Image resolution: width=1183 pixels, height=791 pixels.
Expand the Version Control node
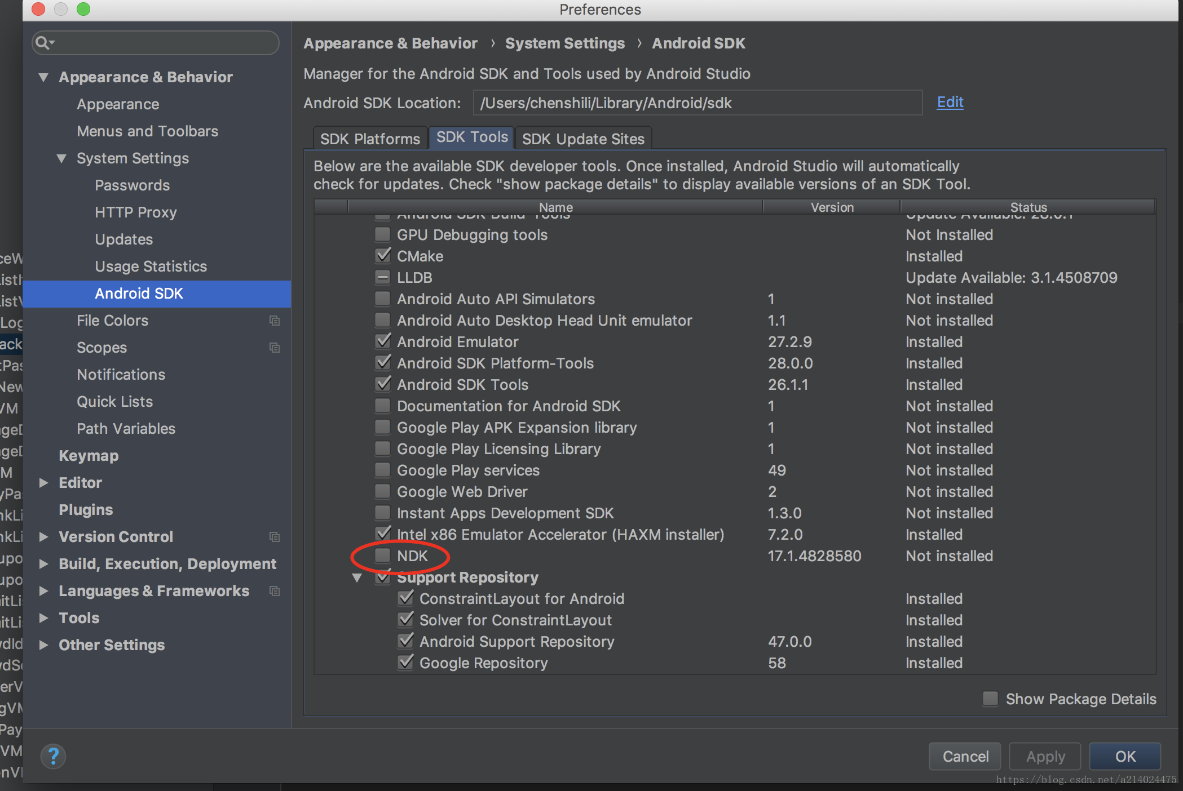[x=43, y=537]
